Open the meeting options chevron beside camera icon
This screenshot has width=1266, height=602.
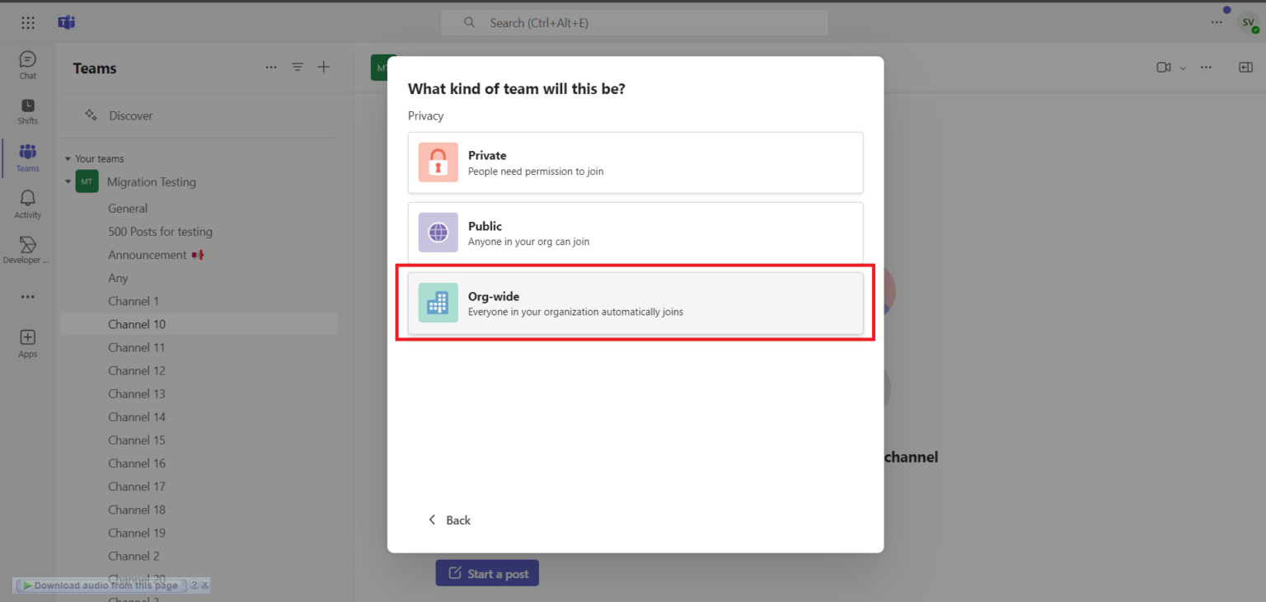[1182, 67]
